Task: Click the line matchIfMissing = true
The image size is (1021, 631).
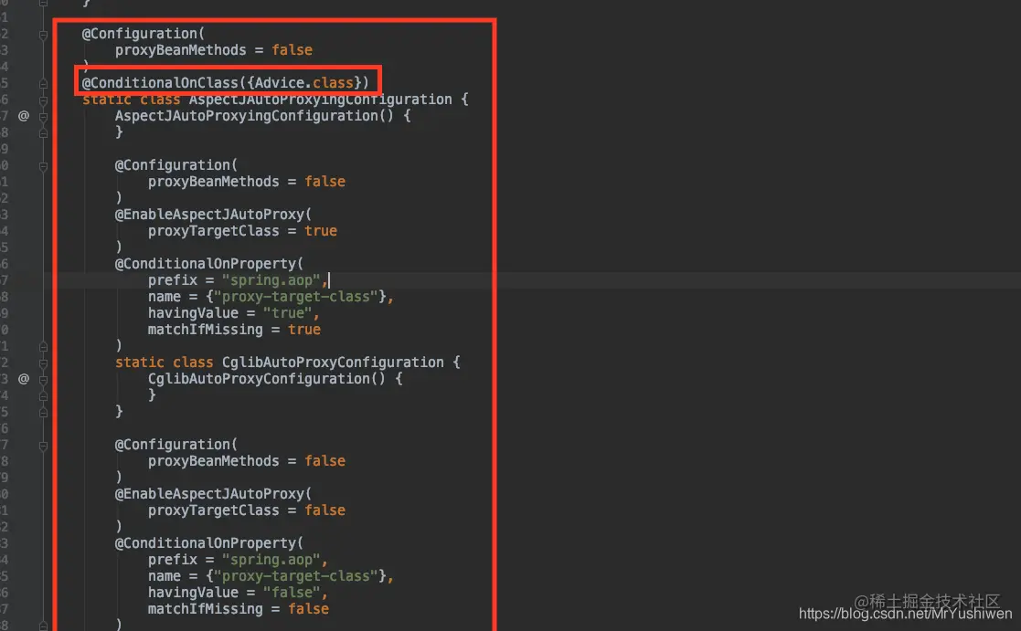Action: point(234,330)
